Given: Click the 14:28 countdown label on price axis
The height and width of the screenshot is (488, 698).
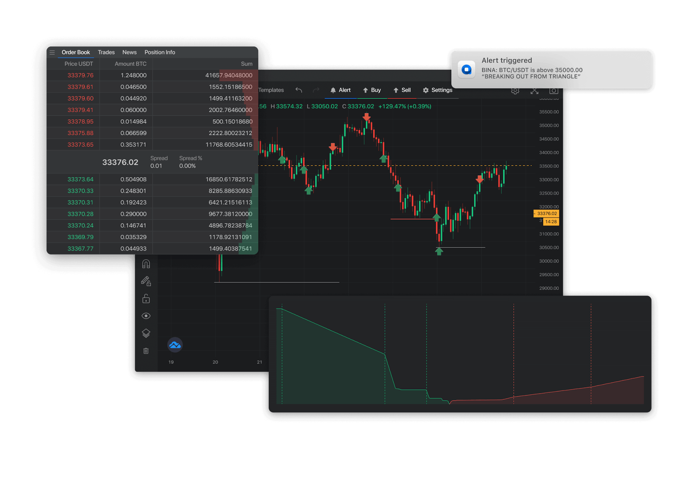Looking at the screenshot, I should [551, 222].
